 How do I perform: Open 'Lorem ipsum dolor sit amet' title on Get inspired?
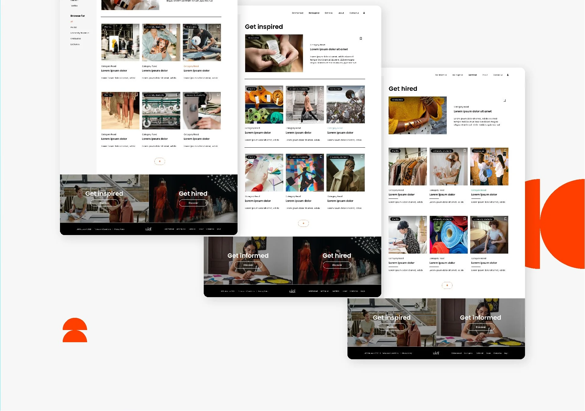(329, 49)
